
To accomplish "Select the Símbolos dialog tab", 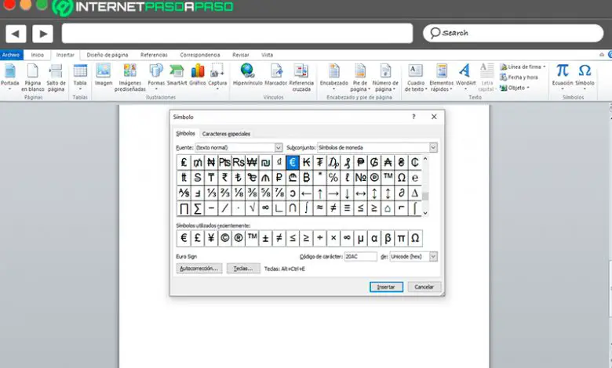I will tap(185, 133).
